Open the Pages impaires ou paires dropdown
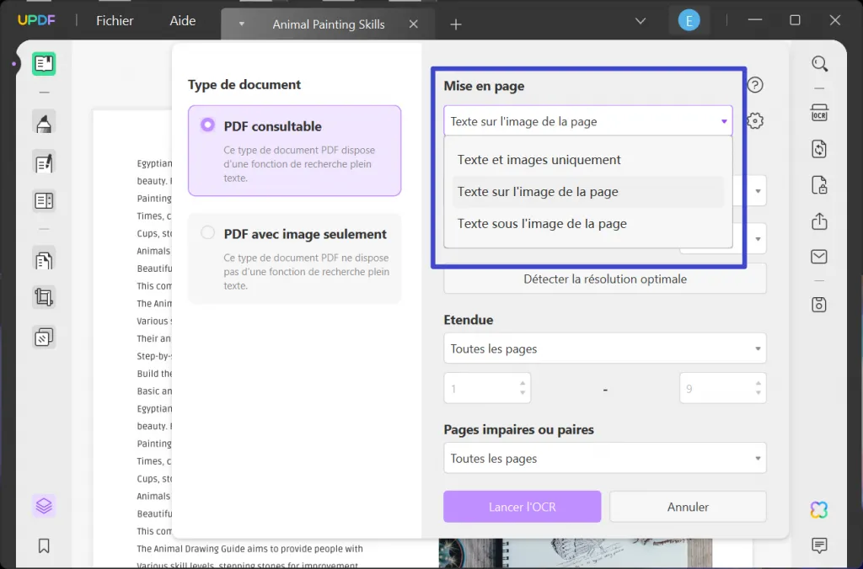Image resolution: width=863 pixels, height=569 pixels. (x=604, y=458)
